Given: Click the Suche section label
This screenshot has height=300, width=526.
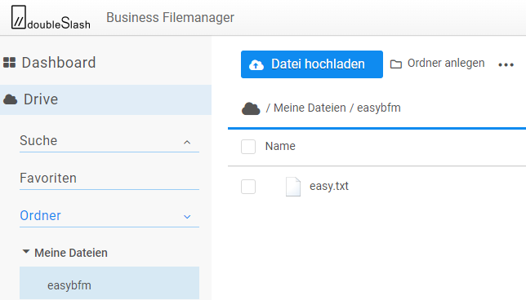Looking at the screenshot, I should [x=38, y=140].
